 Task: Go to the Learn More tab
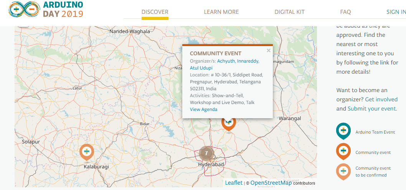coord(221,12)
